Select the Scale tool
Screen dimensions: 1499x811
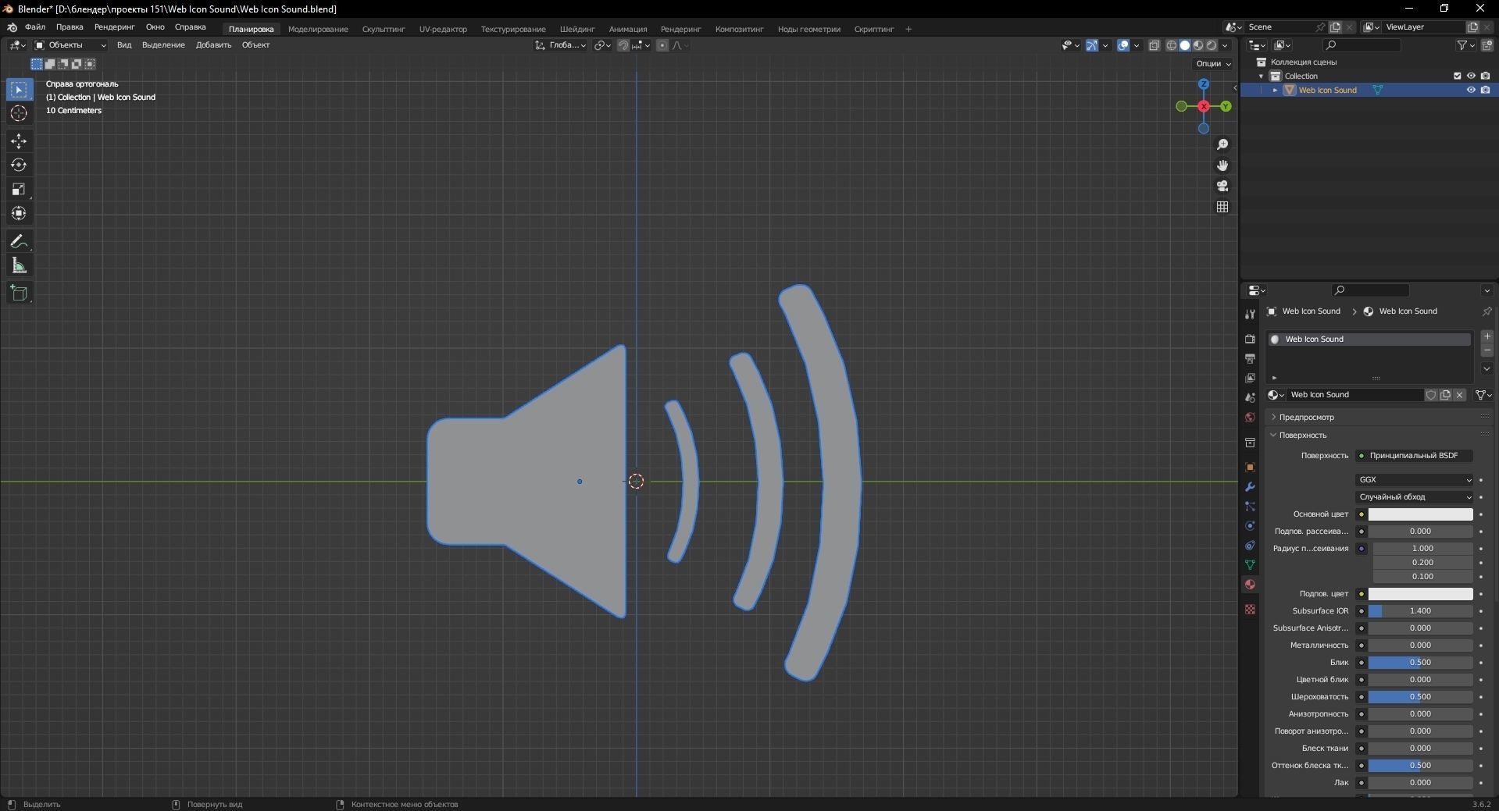coord(19,190)
